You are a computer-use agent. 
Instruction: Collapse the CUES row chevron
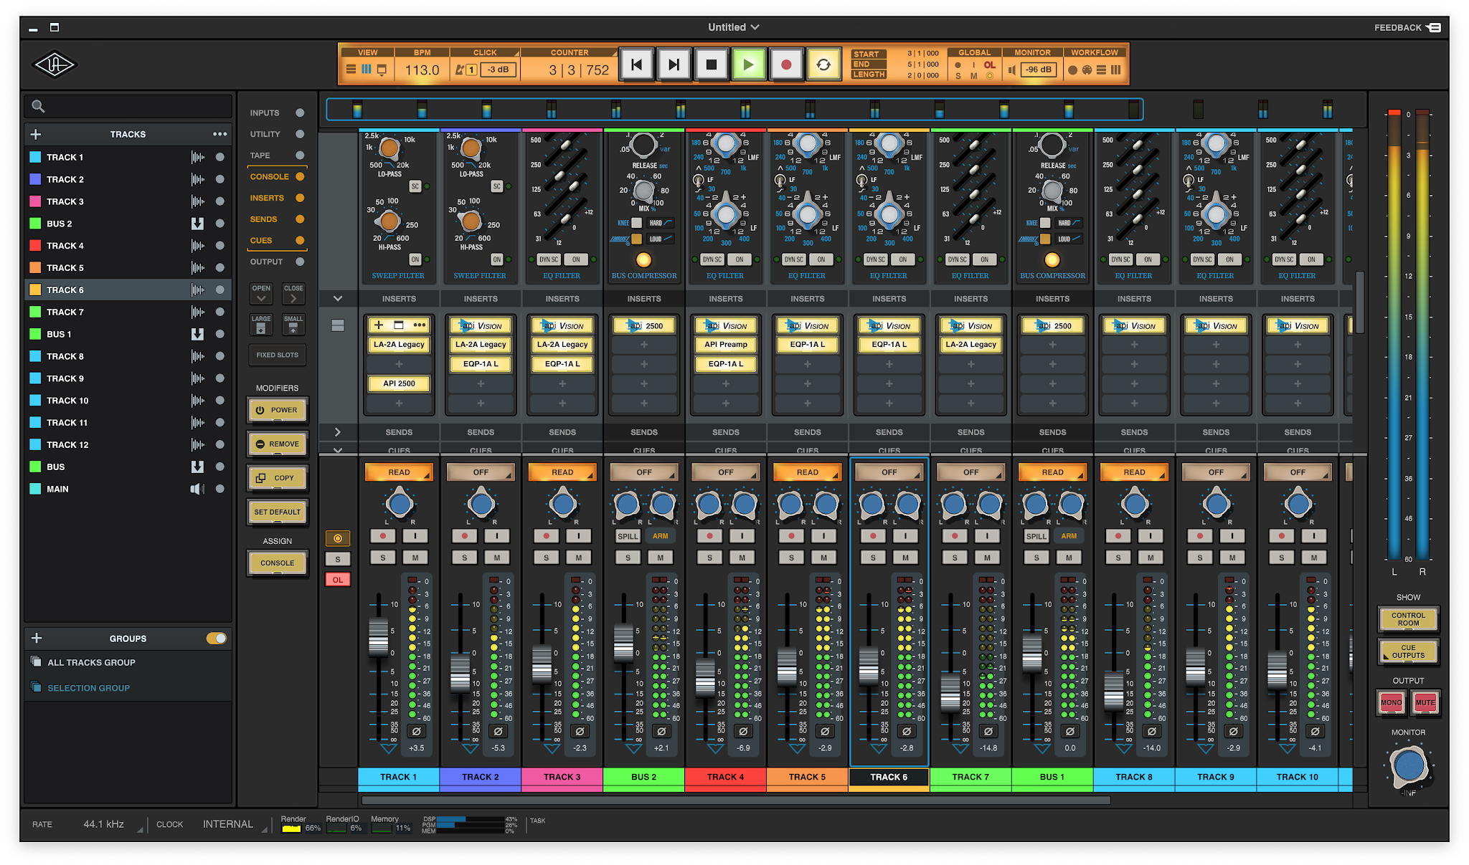[338, 450]
